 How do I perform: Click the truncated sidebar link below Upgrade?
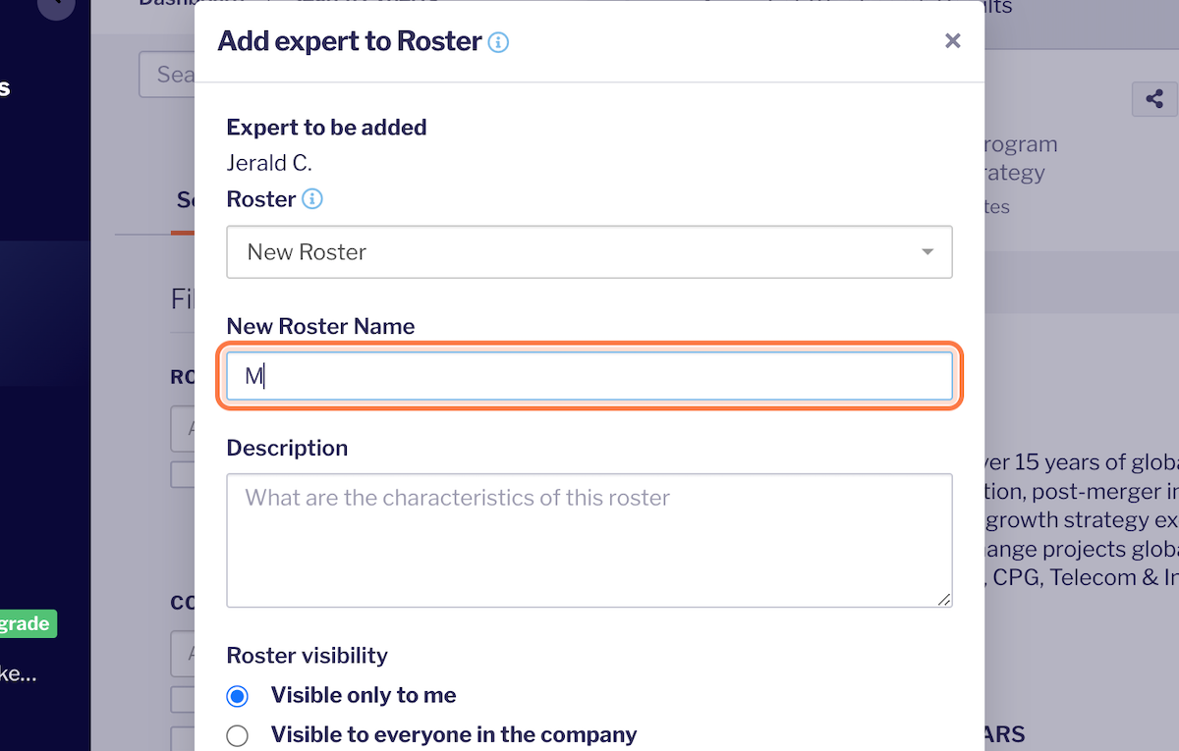(19, 674)
